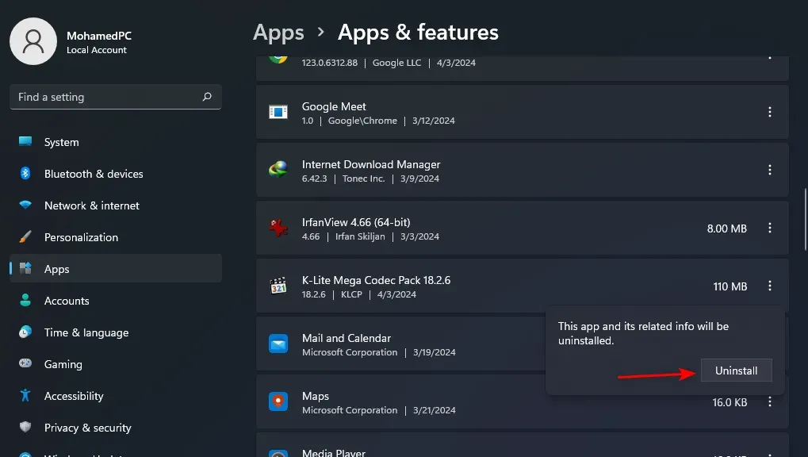Open Privacy & security settings
The image size is (808, 457).
tap(116, 428)
